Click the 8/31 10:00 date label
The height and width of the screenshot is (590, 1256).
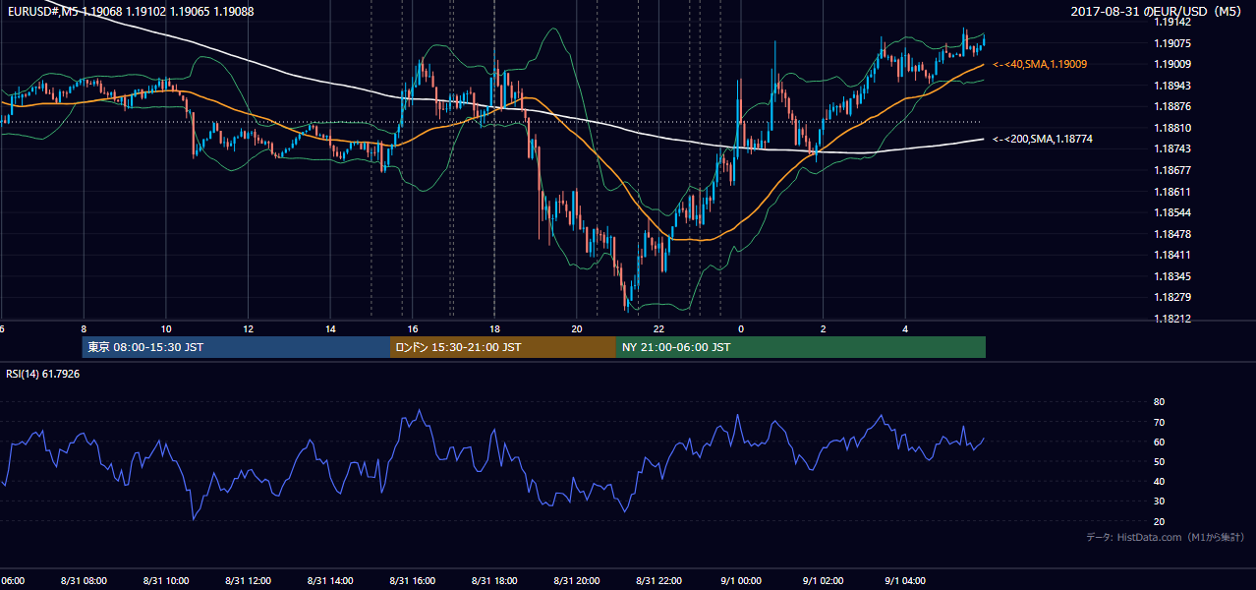[166, 581]
